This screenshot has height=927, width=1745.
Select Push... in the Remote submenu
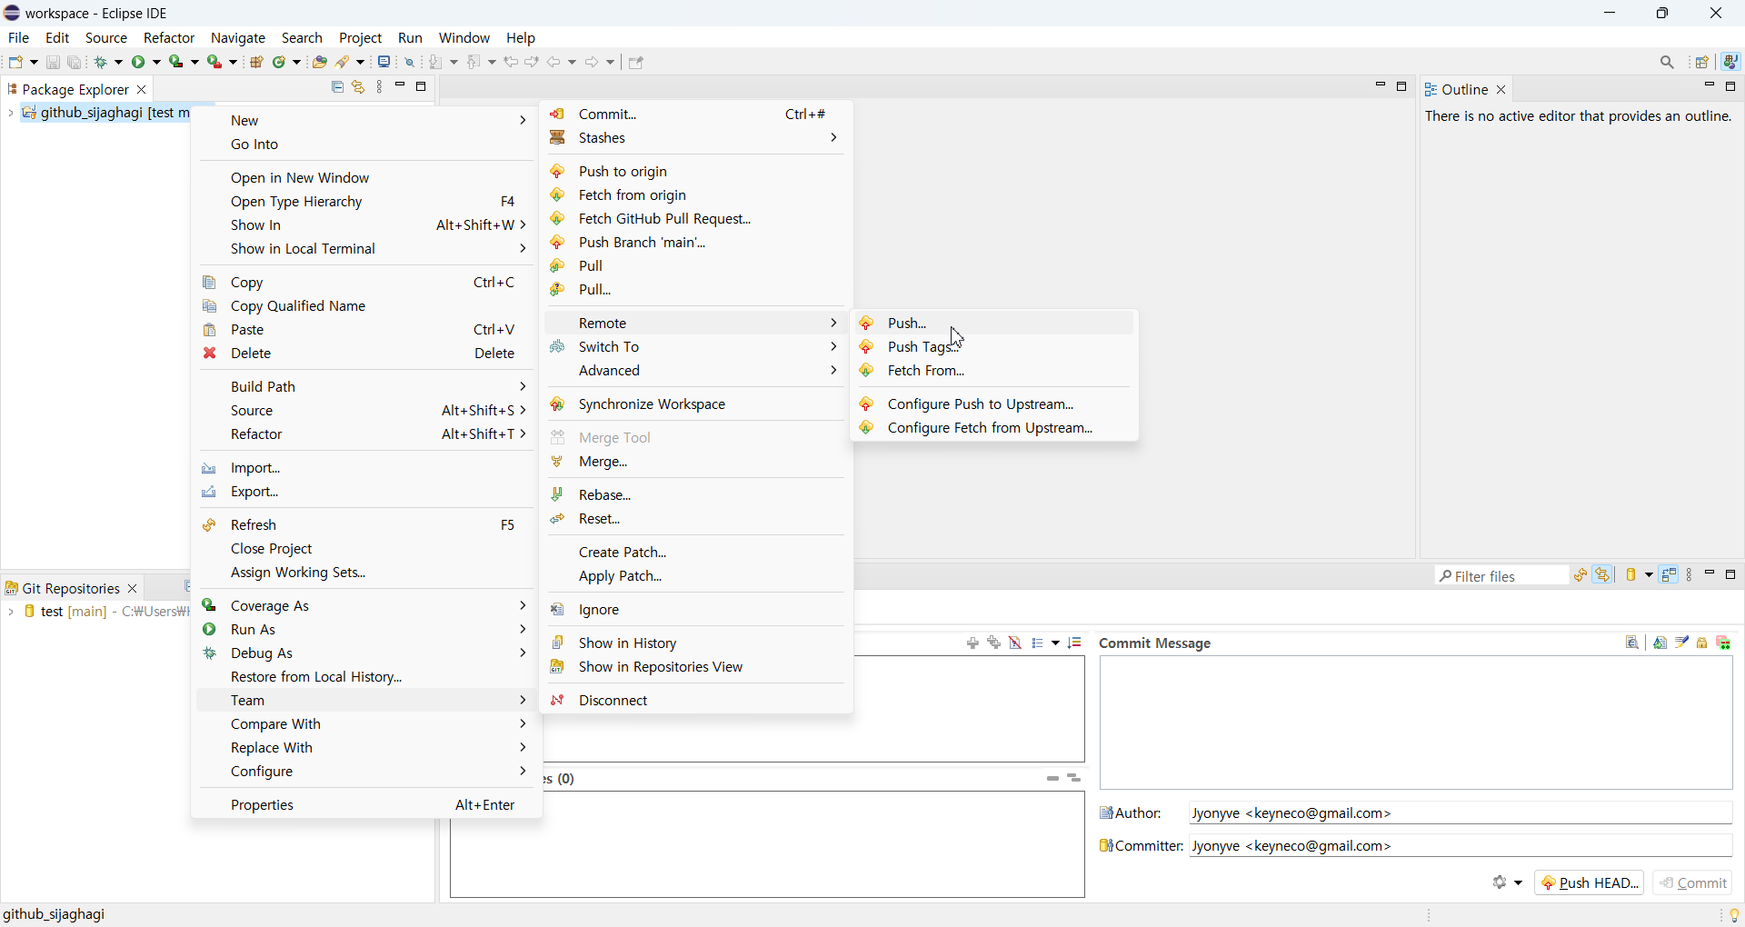click(x=994, y=324)
